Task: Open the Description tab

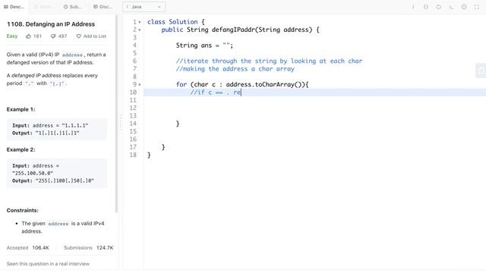Action: click(x=14, y=7)
